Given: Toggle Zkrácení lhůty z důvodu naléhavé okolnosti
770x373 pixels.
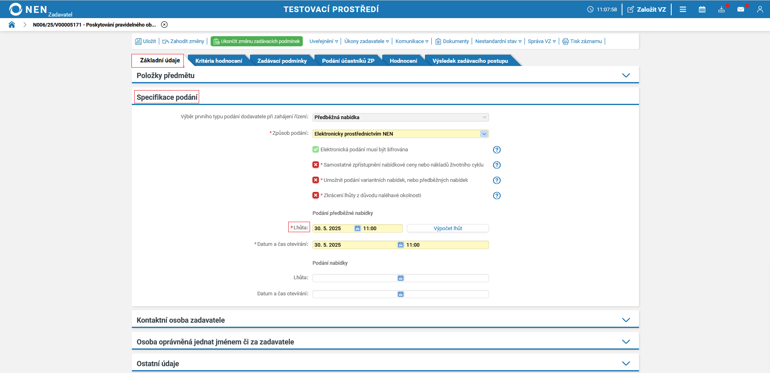Looking at the screenshot, I should point(316,195).
